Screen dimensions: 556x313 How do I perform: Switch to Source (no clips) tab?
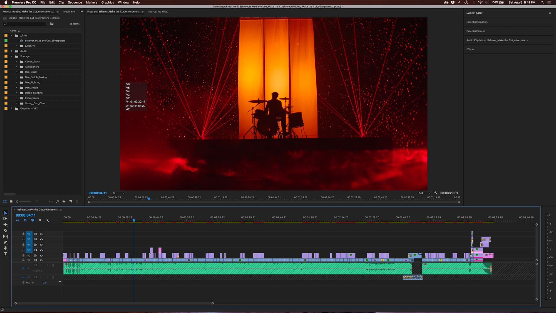coord(158,12)
